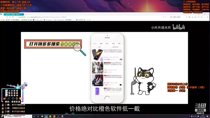The height and width of the screenshot is (118, 210).
Task: Open the yellow star favorites bookmark
Action: 2,20
